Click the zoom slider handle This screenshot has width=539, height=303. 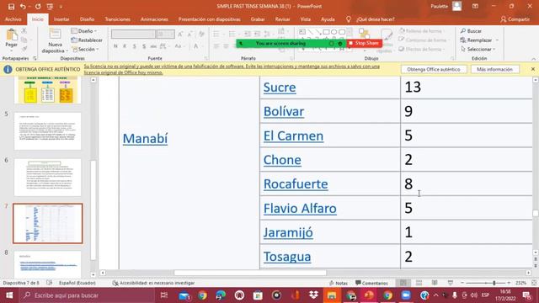[494, 283]
